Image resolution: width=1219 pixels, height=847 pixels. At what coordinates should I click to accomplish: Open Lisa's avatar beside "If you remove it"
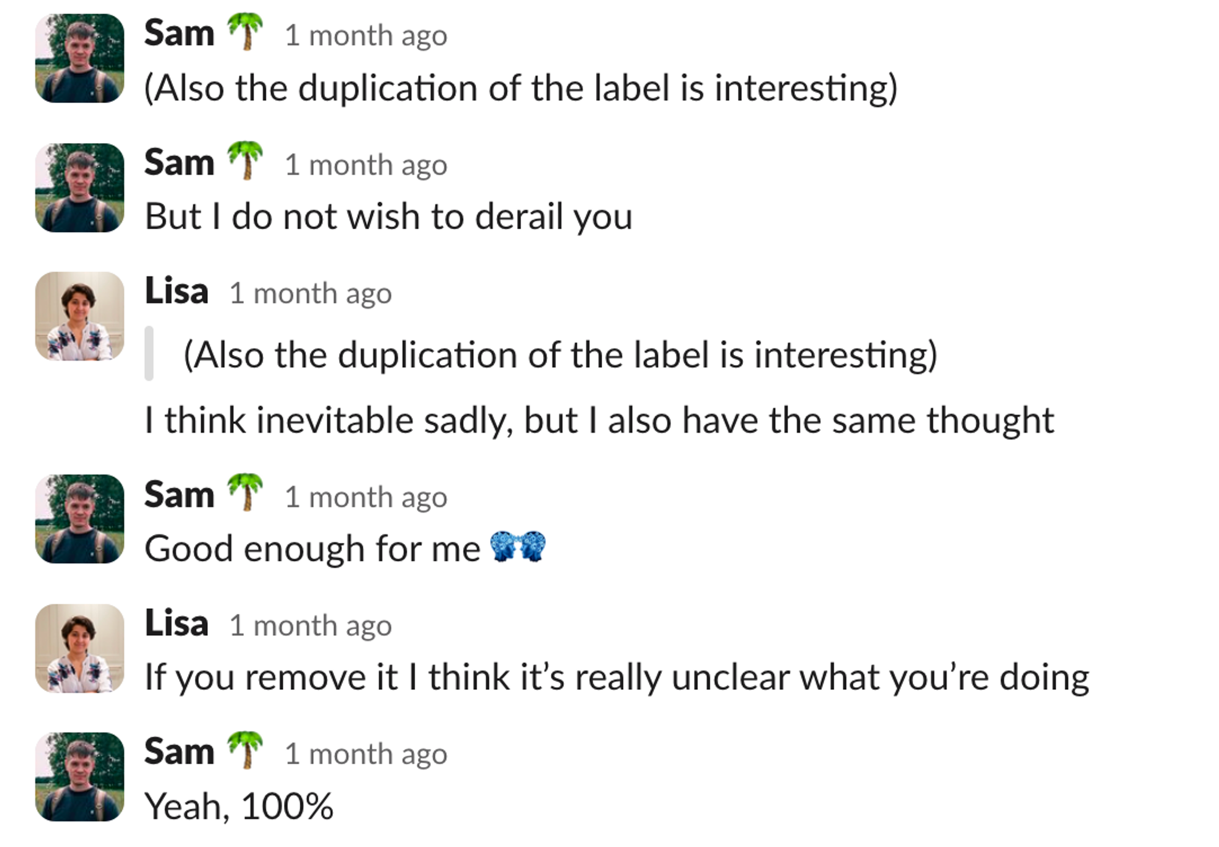click(80, 648)
